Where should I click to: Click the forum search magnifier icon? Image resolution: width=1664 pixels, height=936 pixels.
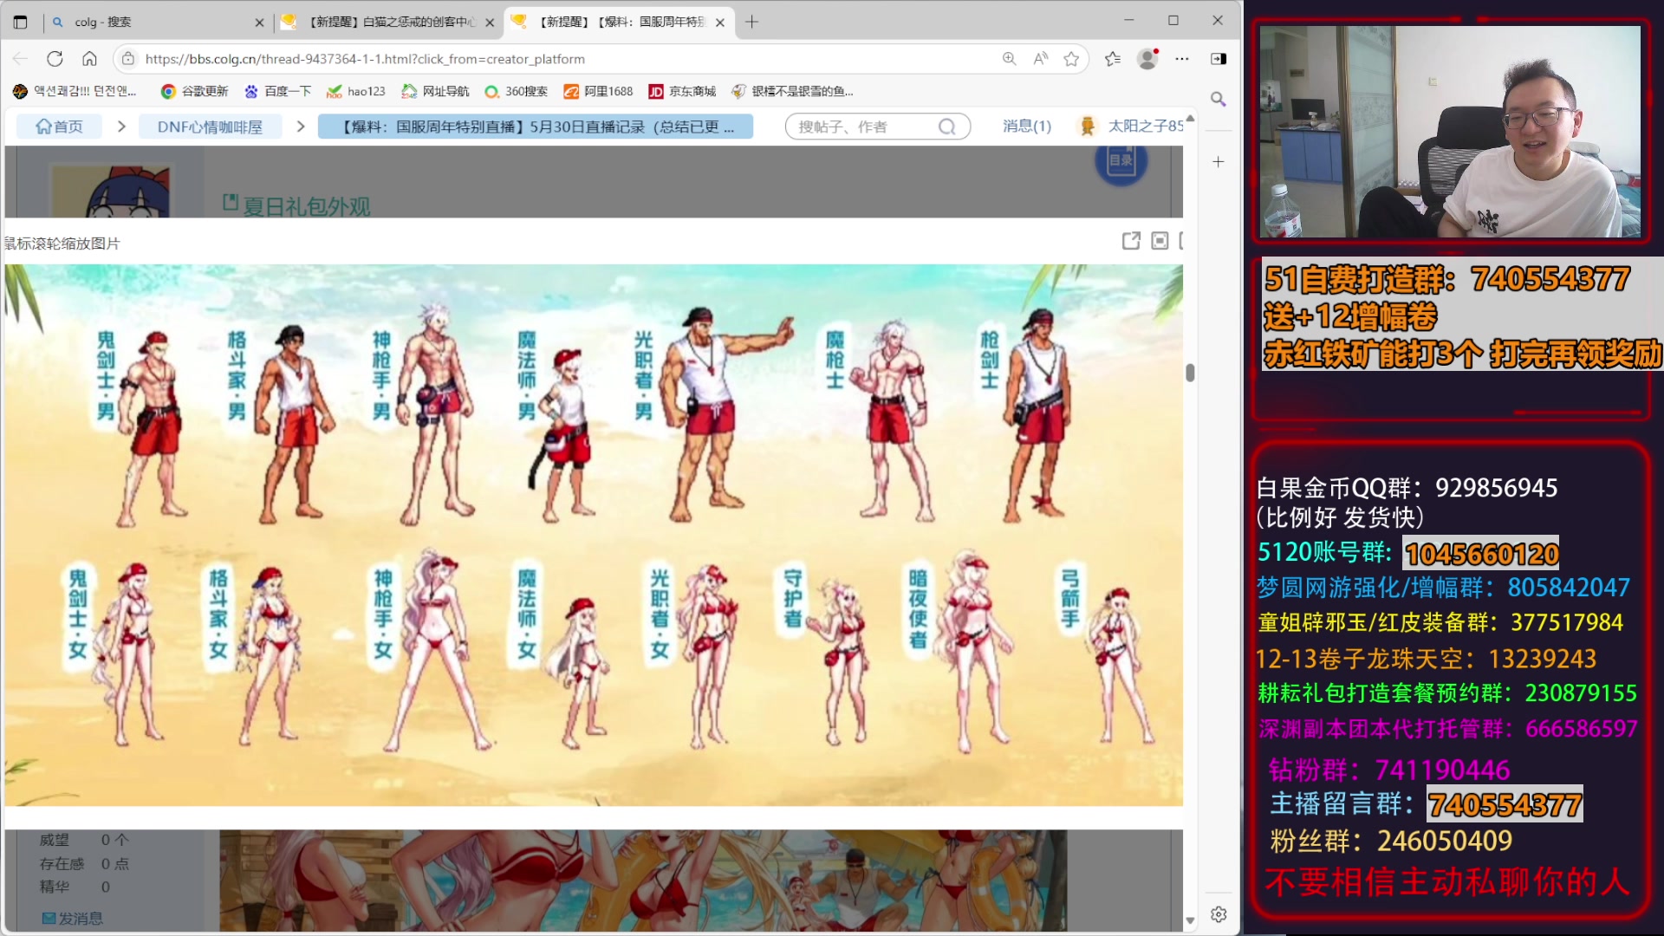click(x=947, y=127)
